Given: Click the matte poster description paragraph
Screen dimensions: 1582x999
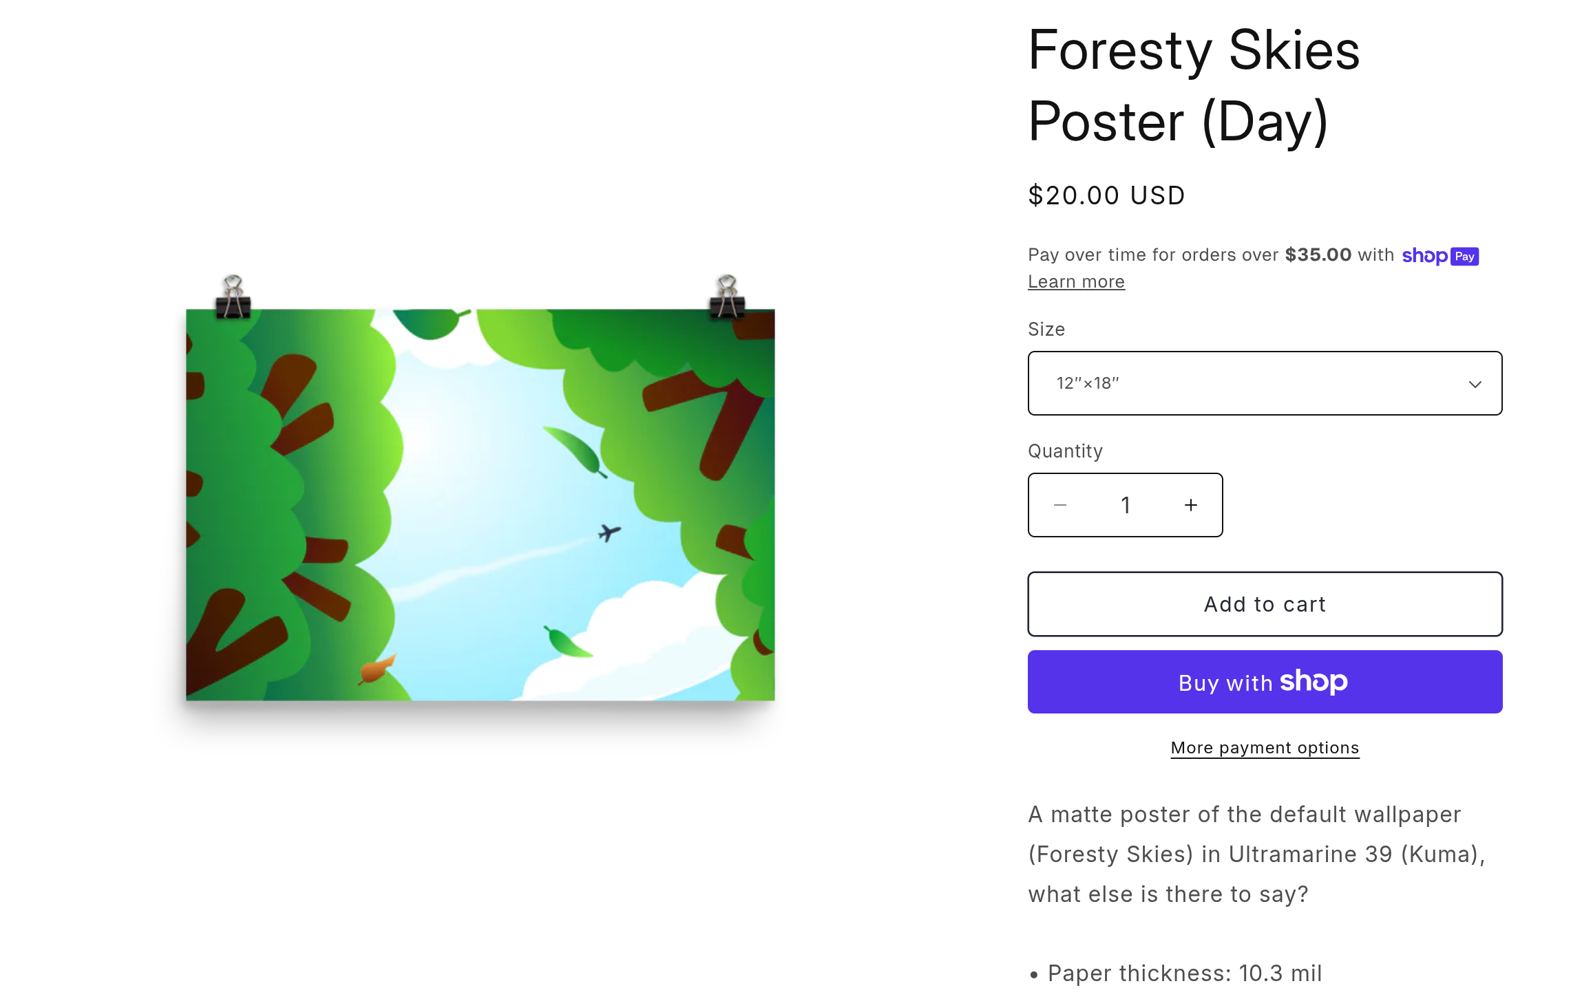Looking at the screenshot, I should point(1256,854).
